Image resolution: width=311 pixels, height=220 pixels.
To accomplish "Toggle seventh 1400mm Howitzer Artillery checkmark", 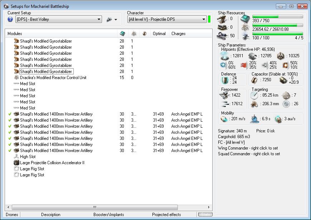I will coord(10,151).
